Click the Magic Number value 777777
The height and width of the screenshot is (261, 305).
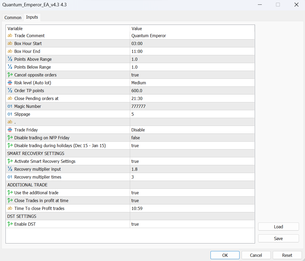pyautogui.click(x=192, y=106)
